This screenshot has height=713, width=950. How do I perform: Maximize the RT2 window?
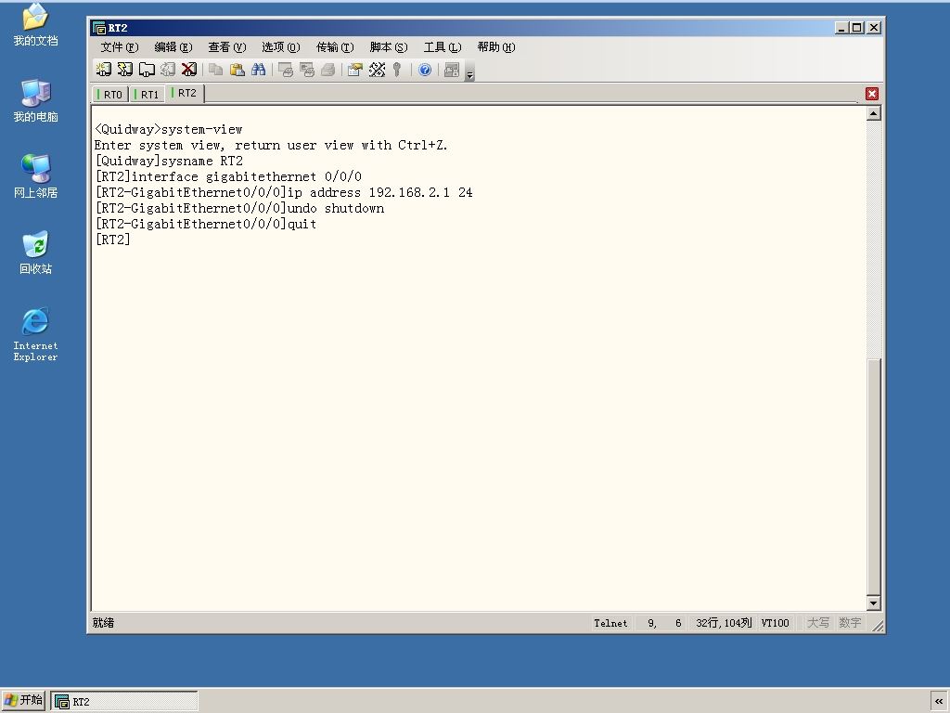point(856,27)
